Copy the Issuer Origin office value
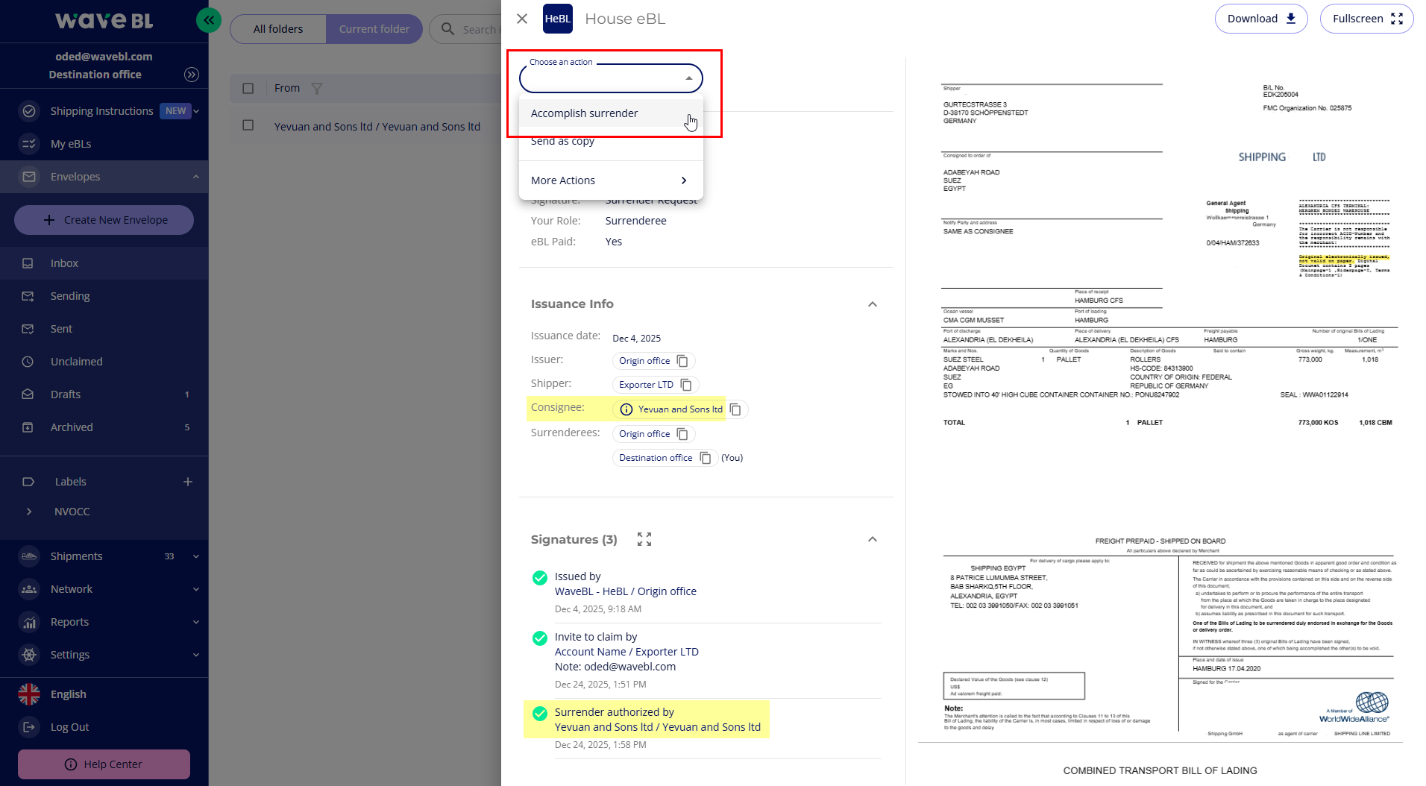This screenshot has width=1426, height=786. (682, 361)
